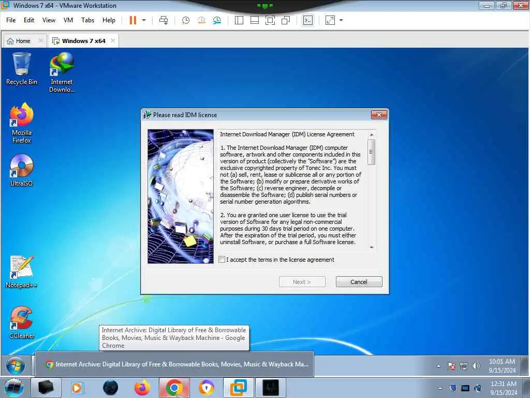Click the guest Action Center flag icon

point(451,366)
